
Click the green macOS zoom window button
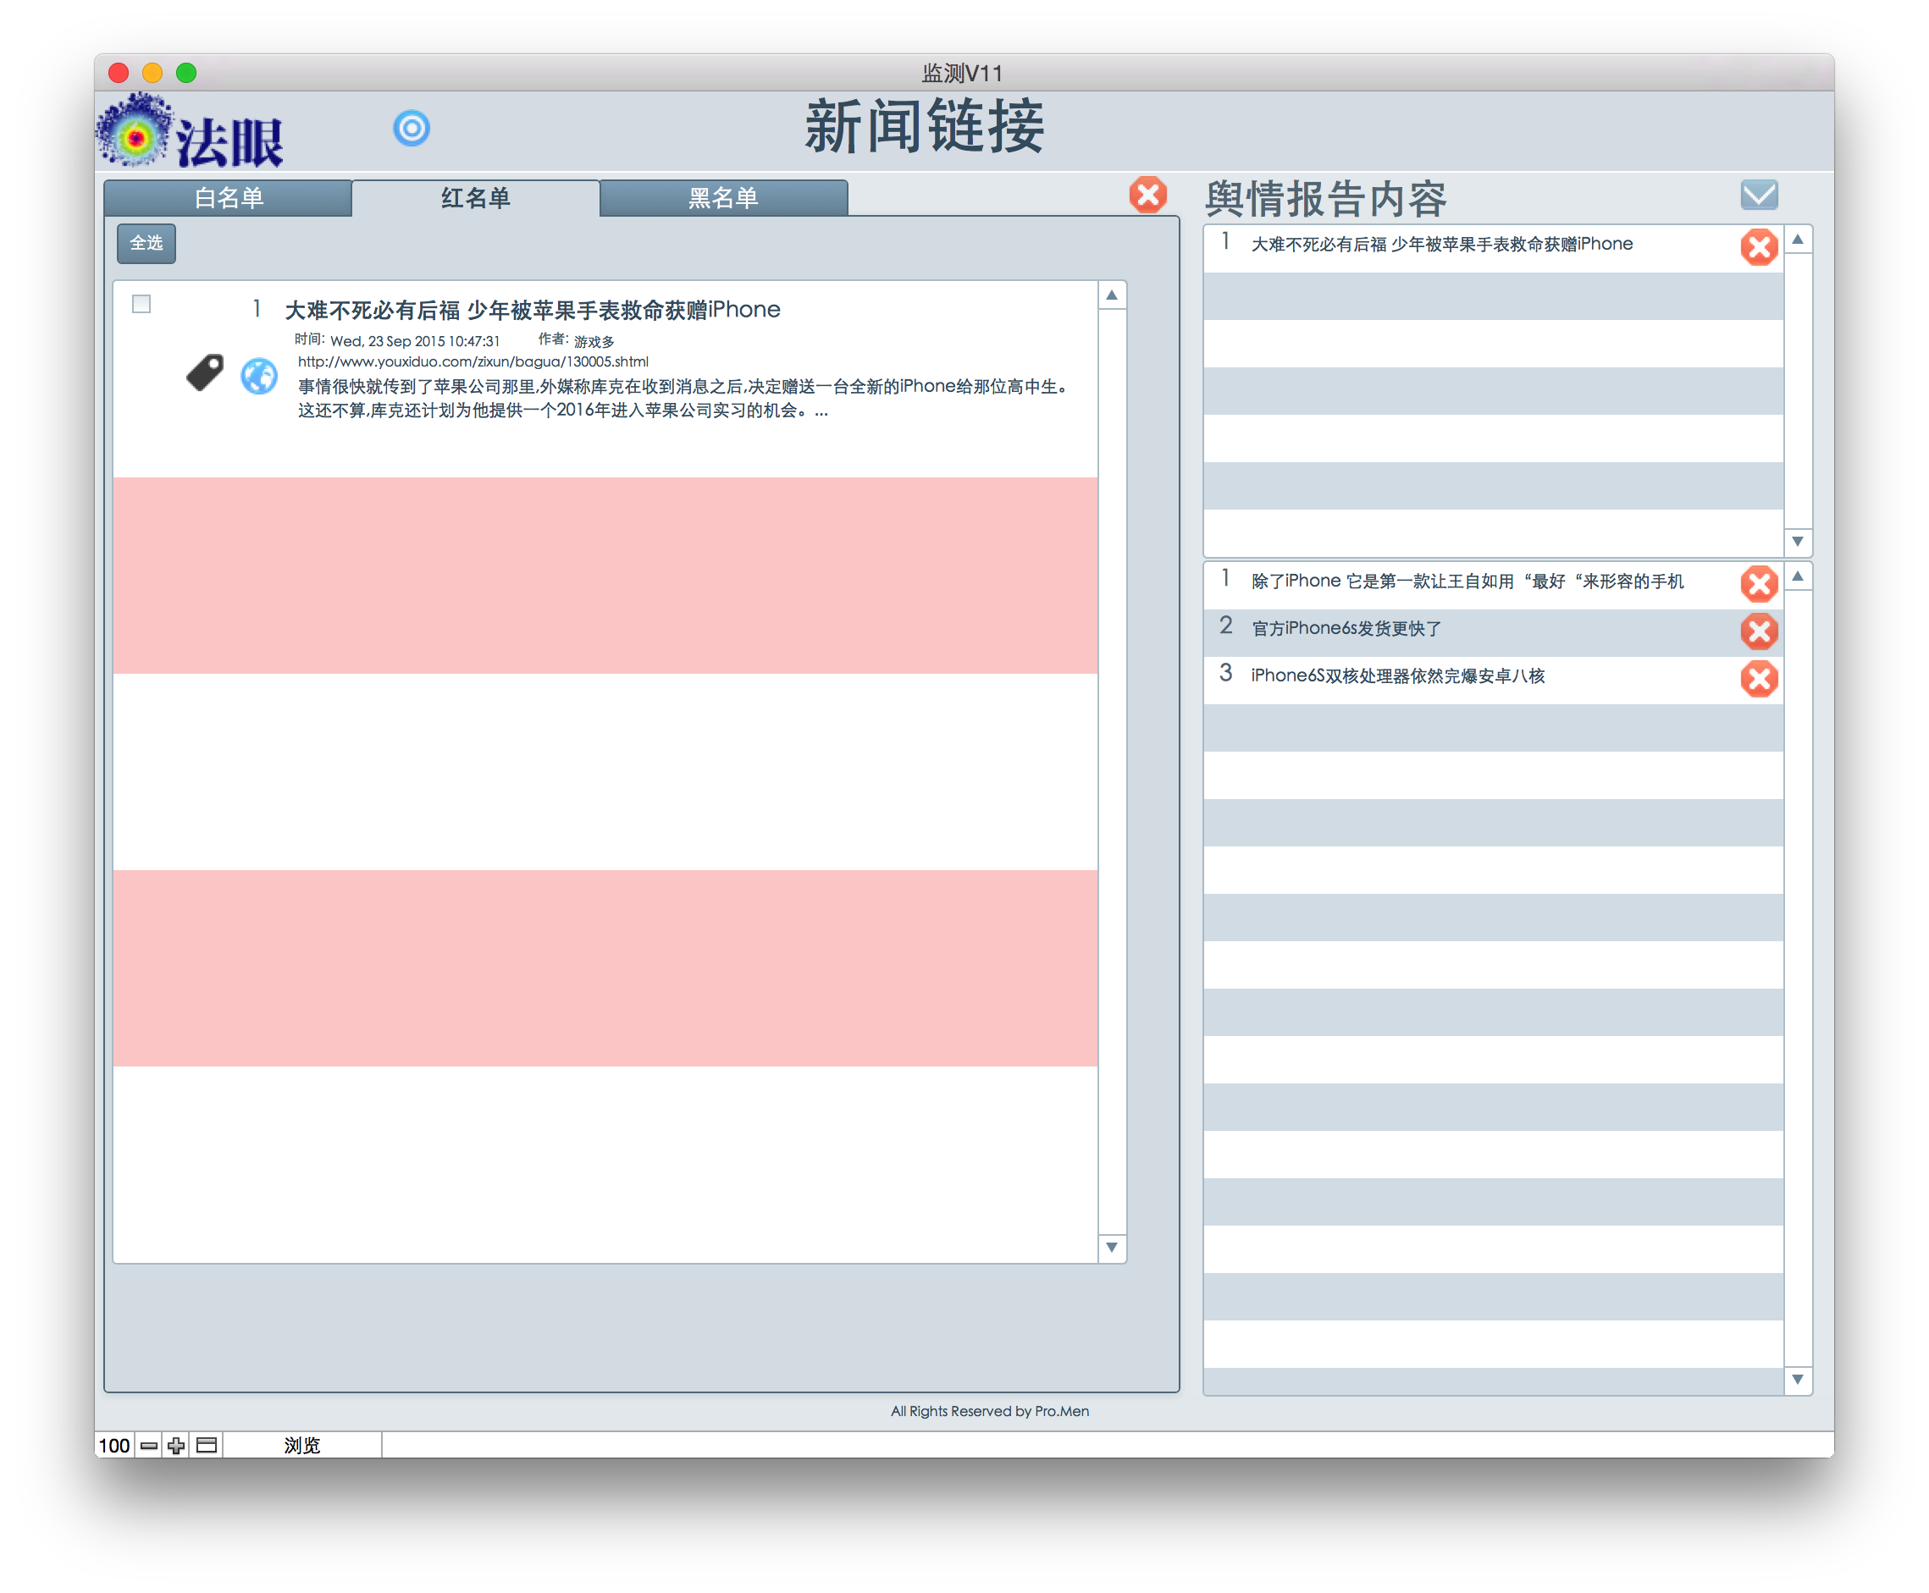coord(186,73)
